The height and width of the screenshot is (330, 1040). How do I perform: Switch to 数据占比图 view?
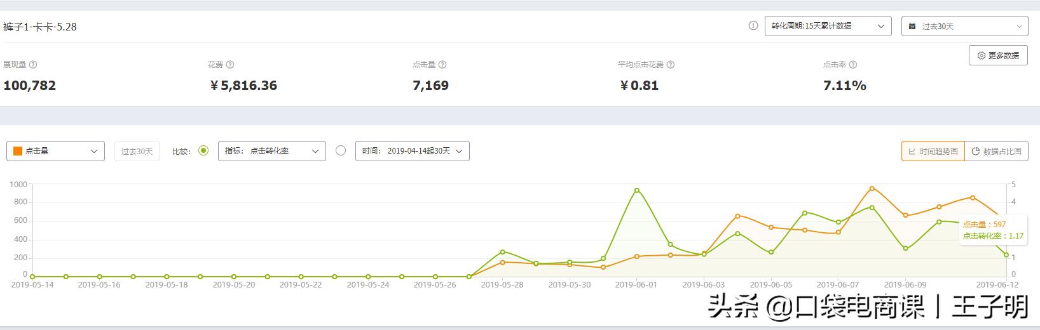tap(996, 151)
